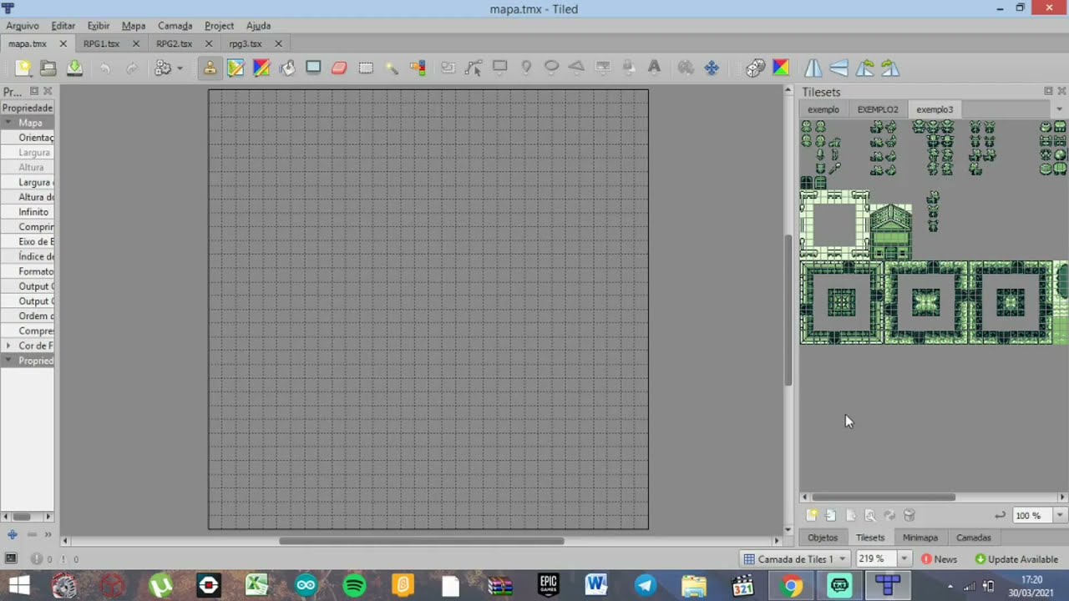Click the Tilesets panel horizontal scrollbar
The image size is (1069, 601).
tap(883, 497)
